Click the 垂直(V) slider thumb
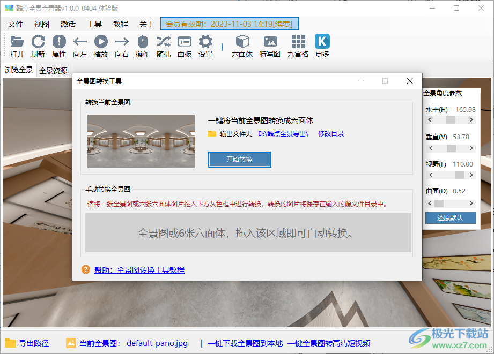Image resolution: width=494 pixels, height=354 pixels. point(452,148)
